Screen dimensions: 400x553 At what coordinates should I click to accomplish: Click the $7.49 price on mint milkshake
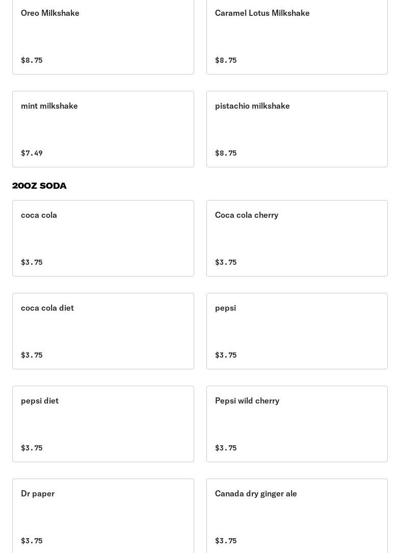32,153
